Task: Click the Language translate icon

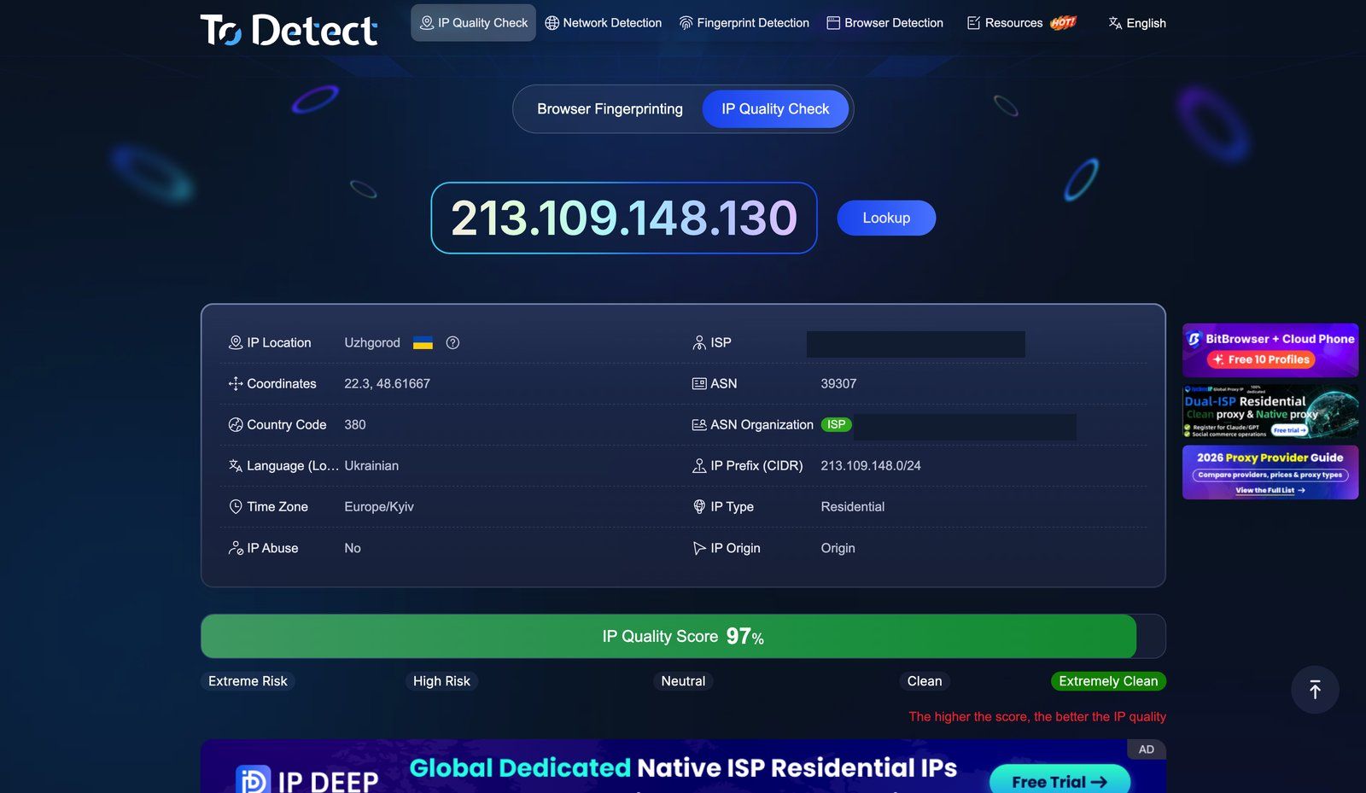Action: coord(236,466)
